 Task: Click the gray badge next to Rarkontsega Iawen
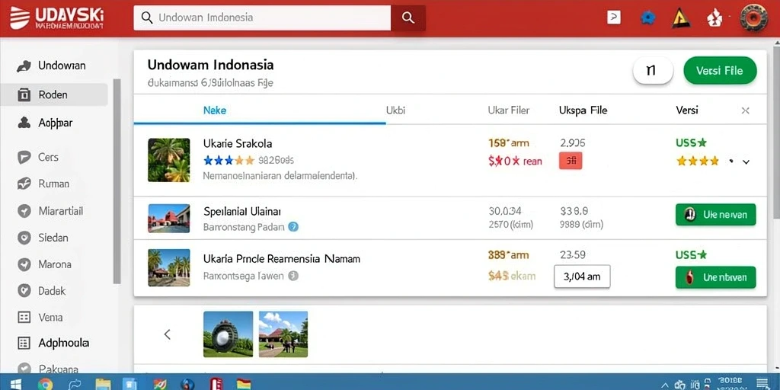(293, 276)
